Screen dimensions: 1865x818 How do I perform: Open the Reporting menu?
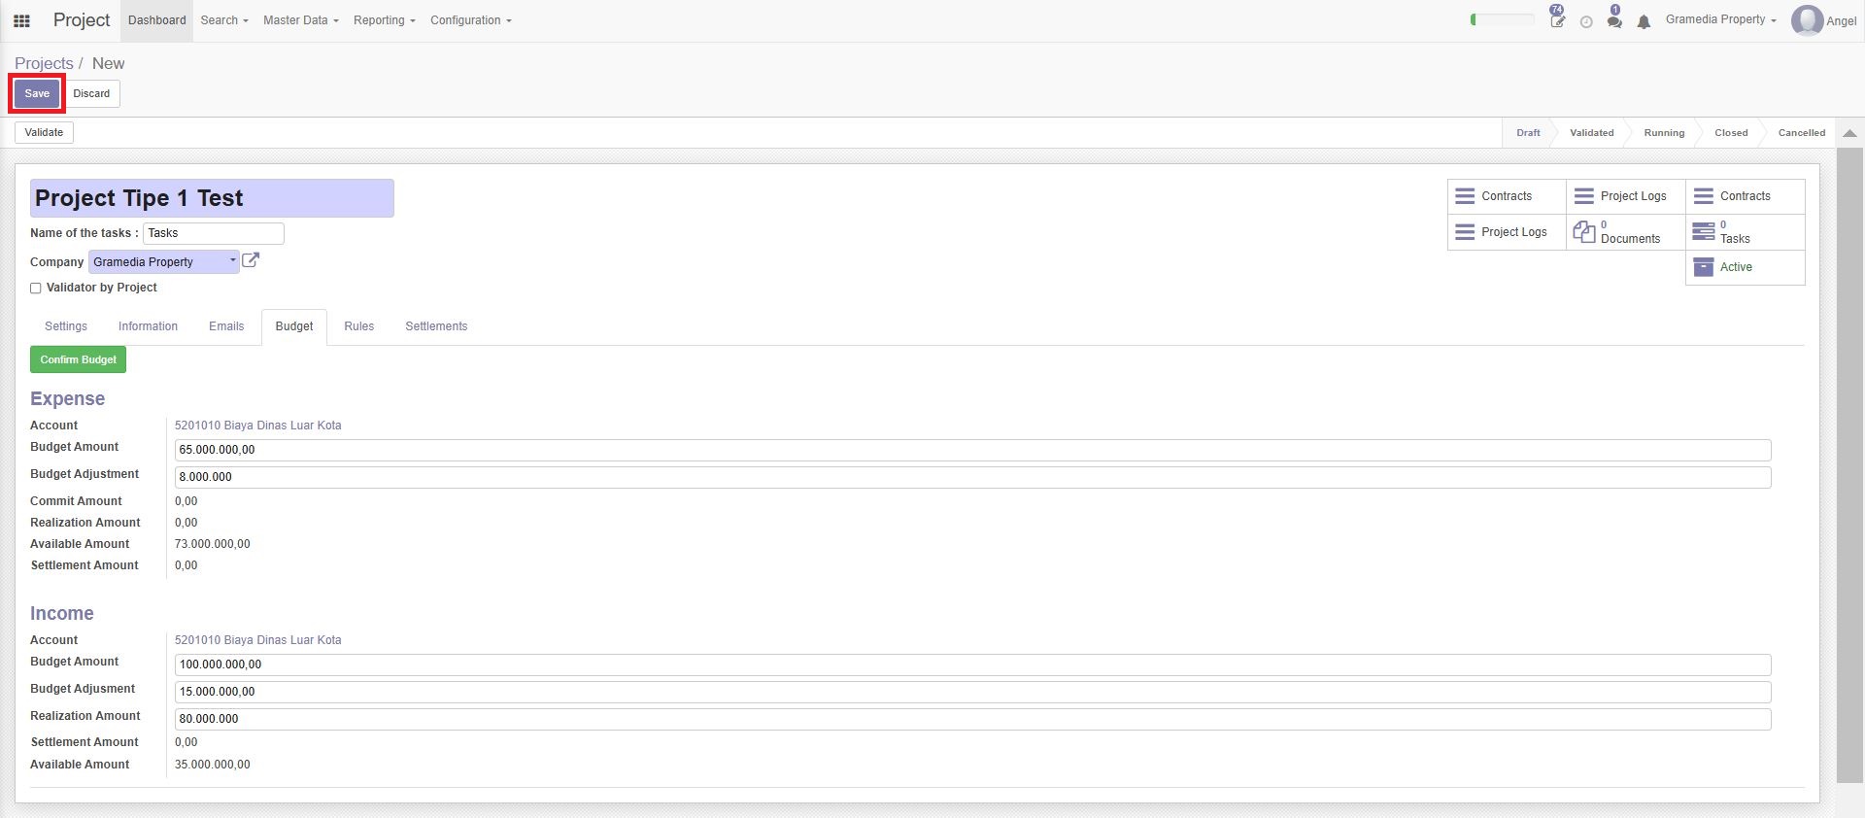click(385, 20)
